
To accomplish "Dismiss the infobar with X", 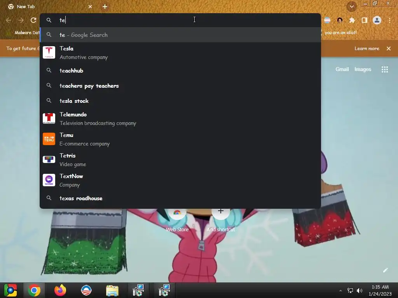I will click(x=389, y=49).
